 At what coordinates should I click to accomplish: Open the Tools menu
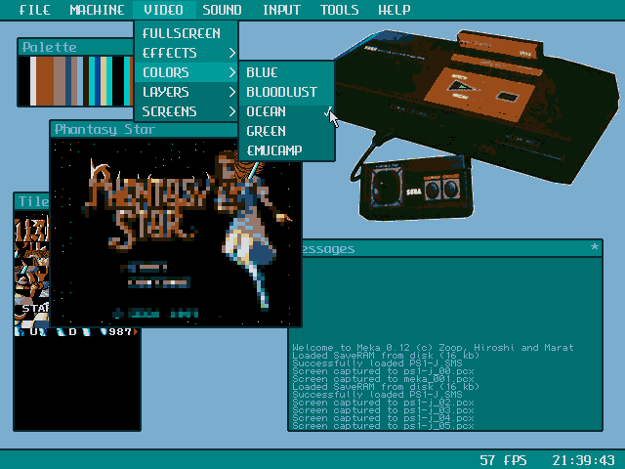[x=339, y=10]
